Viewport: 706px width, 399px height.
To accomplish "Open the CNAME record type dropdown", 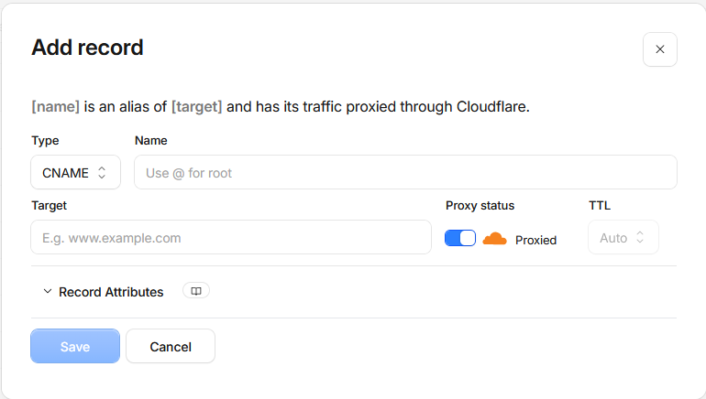I will [x=75, y=172].
